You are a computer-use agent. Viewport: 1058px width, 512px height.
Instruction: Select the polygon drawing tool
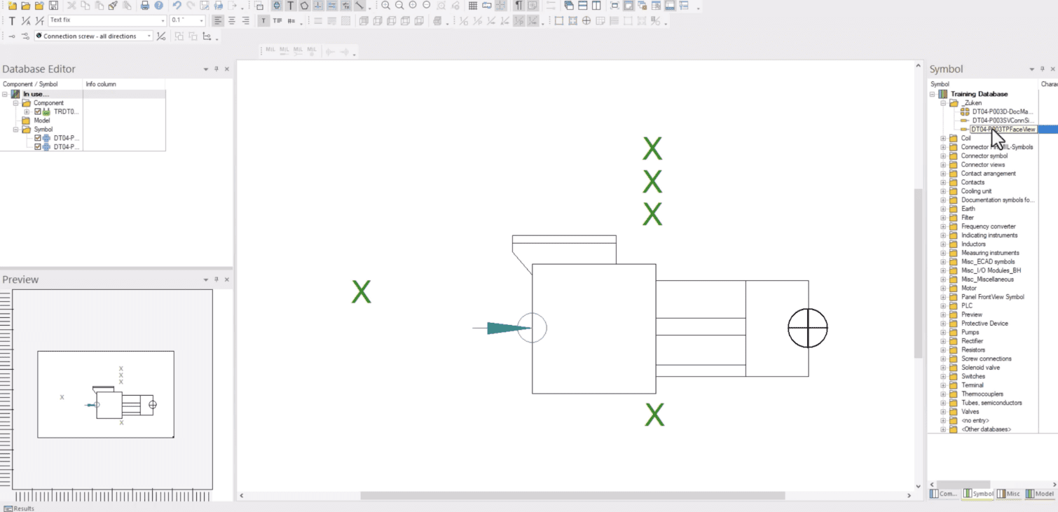coord(304,6)
